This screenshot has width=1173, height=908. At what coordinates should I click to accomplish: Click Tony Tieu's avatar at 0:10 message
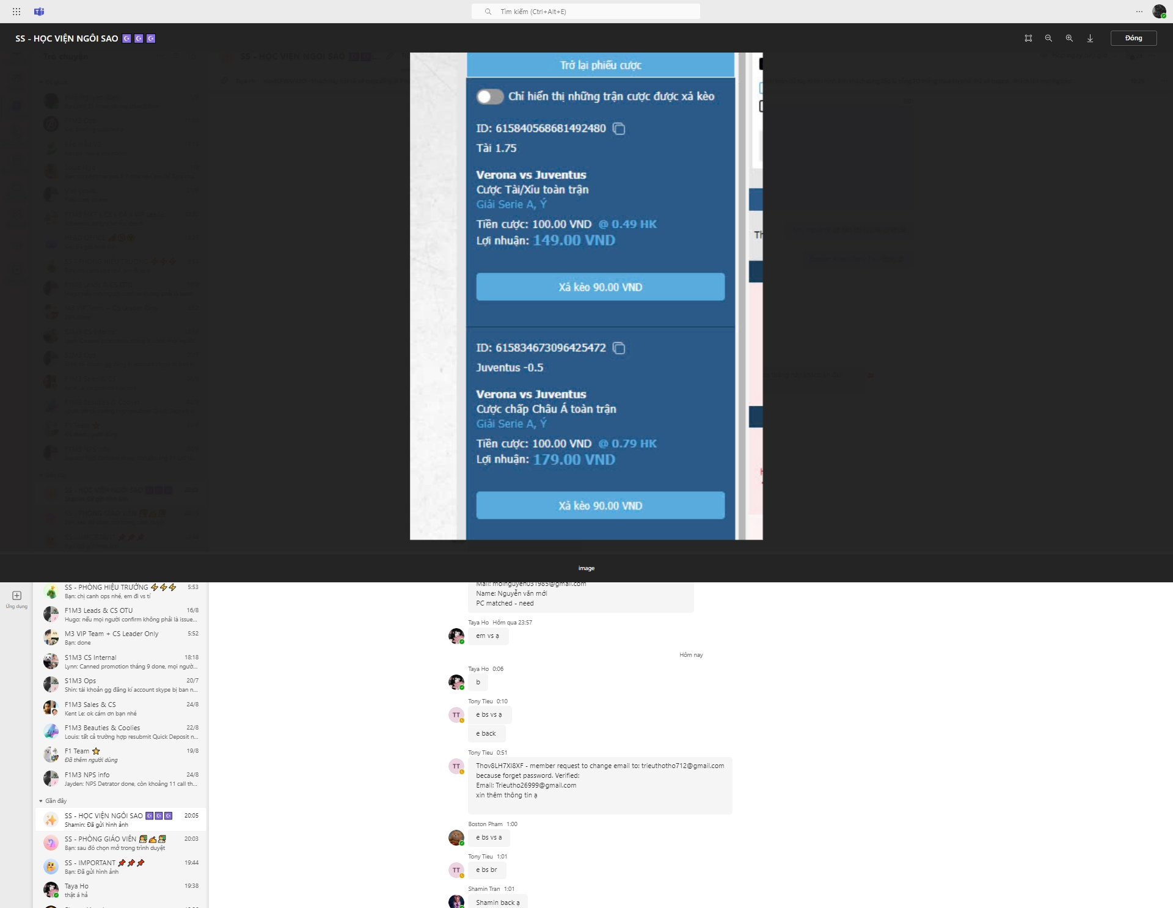(456, 715)
